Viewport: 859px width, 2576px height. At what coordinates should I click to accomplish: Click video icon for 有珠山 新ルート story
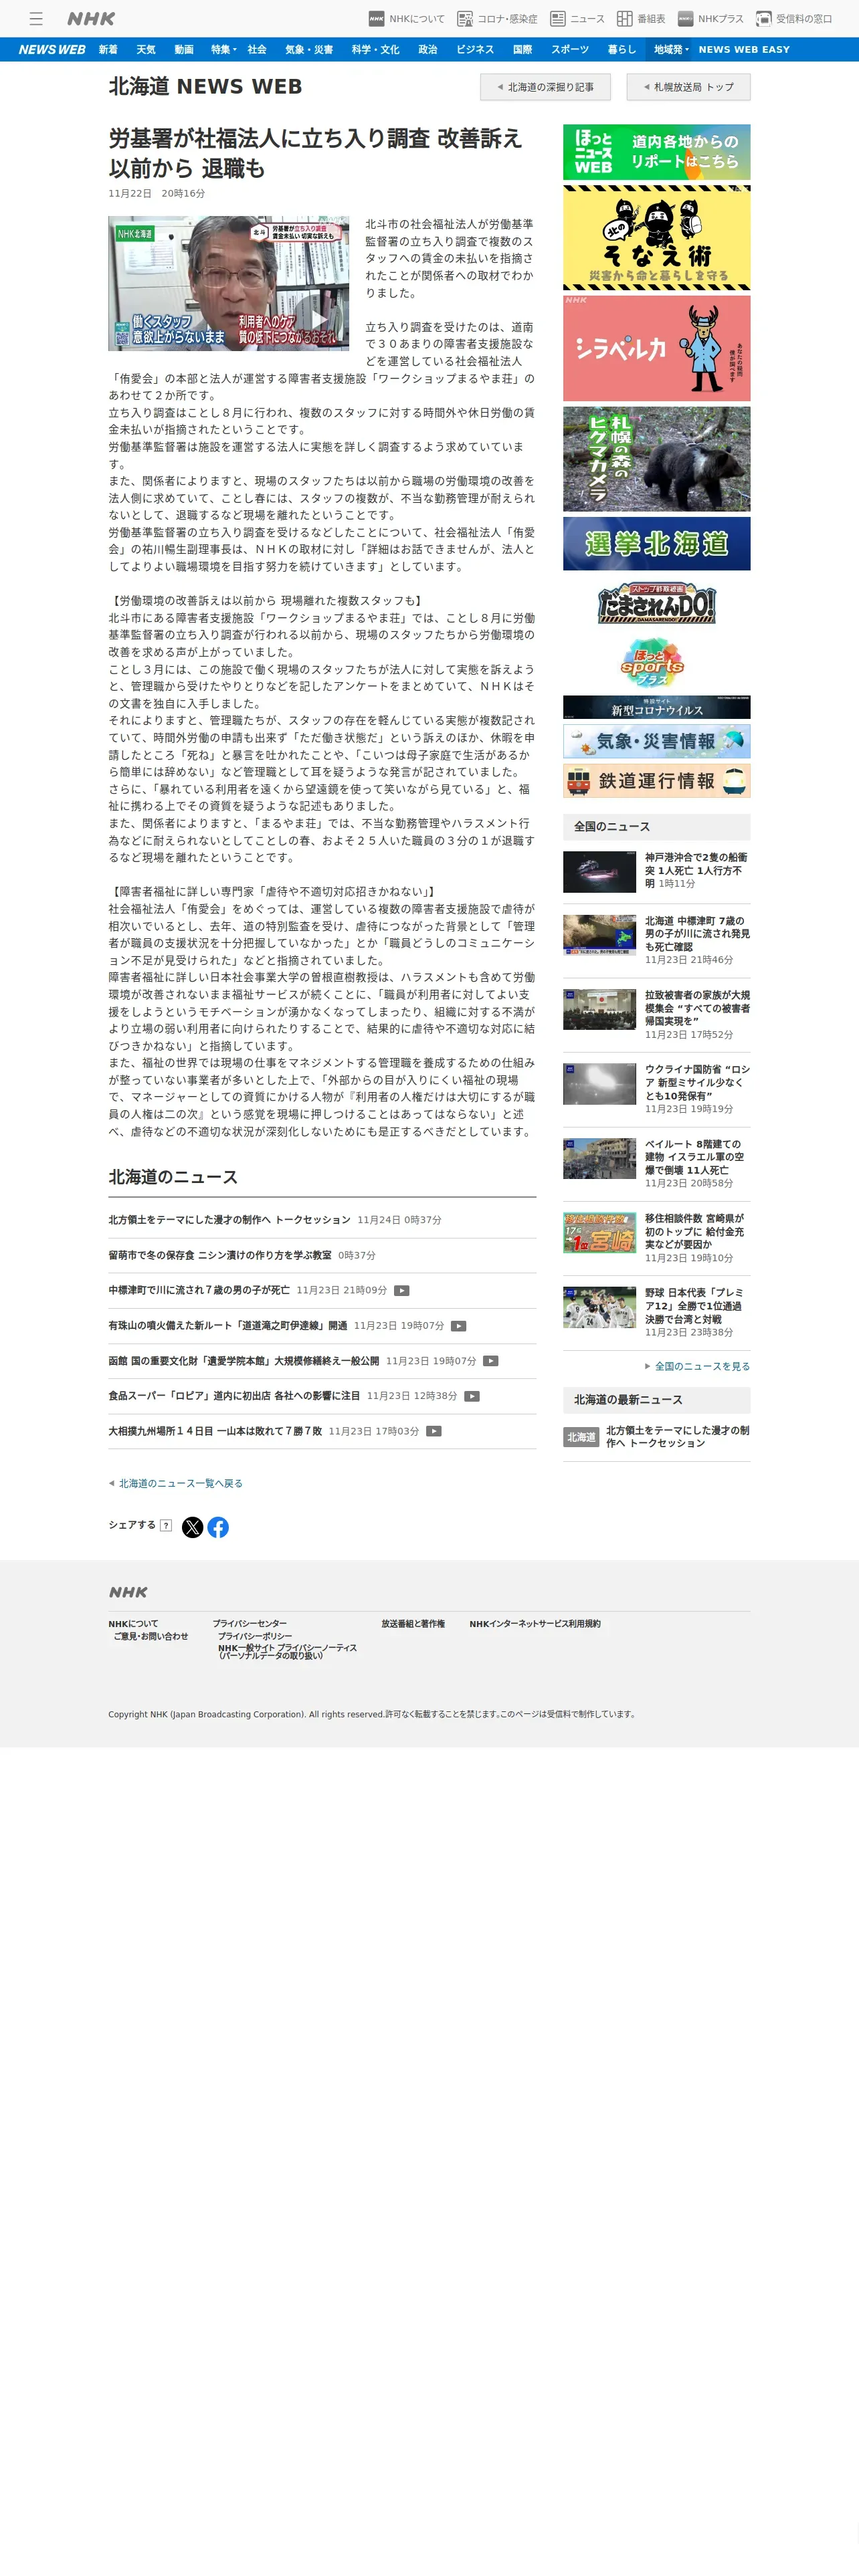(459, 1325)
